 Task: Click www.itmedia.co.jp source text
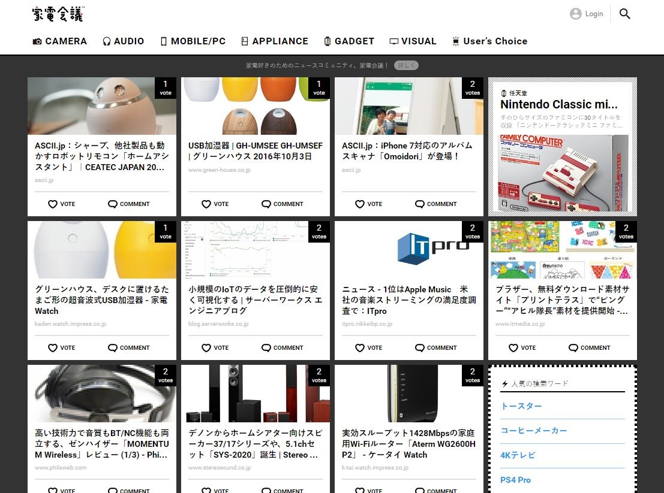point(520,324)
